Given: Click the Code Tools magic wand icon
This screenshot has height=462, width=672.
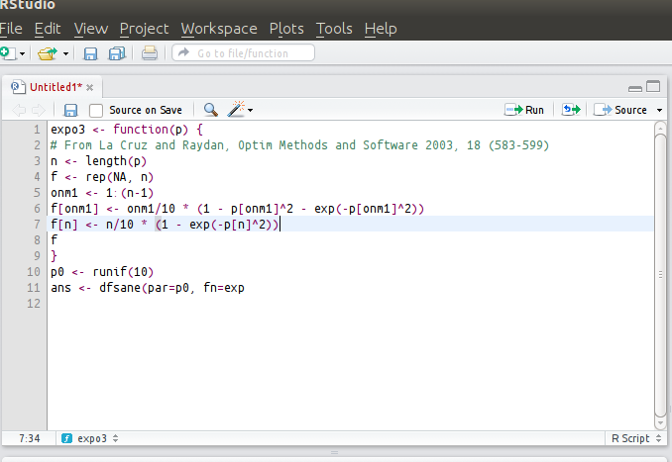Looking at the screenshot, I should pos(236,110).
